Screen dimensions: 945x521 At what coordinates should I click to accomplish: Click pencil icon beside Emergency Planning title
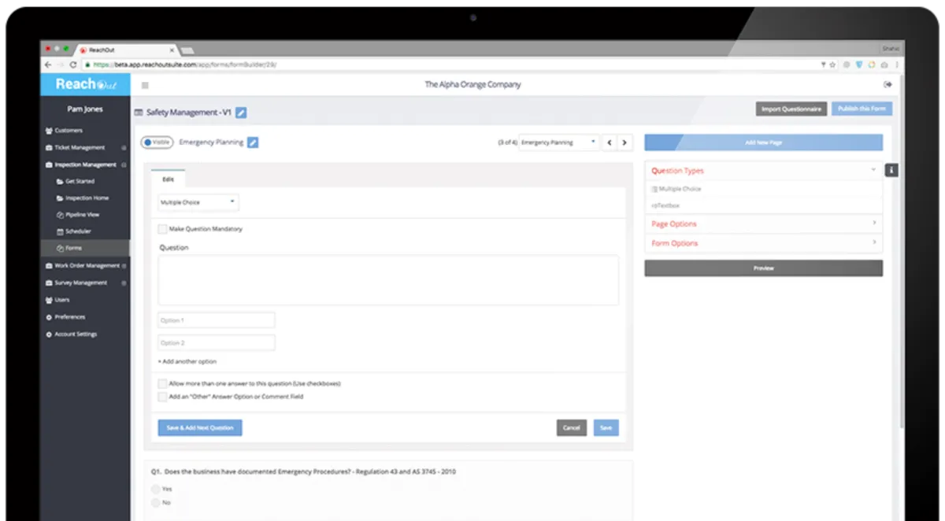pyautogui.click(x=253, y=142)
